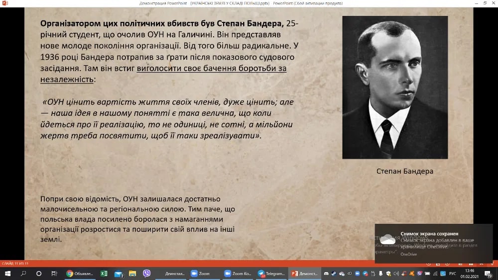Click the PowerPoint title bar app icon
Viewport: 498px width, 280px height.
click(4, 3)
